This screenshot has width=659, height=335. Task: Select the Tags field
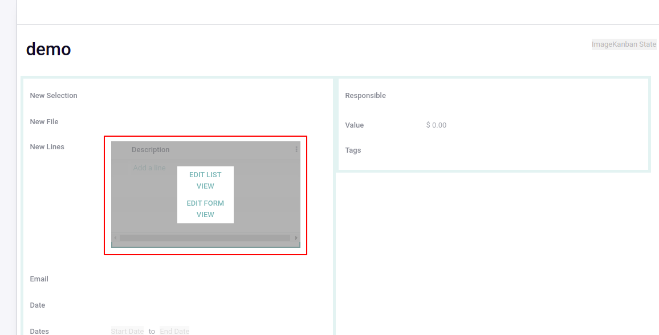pyautogui.click(x=353, y=150)
